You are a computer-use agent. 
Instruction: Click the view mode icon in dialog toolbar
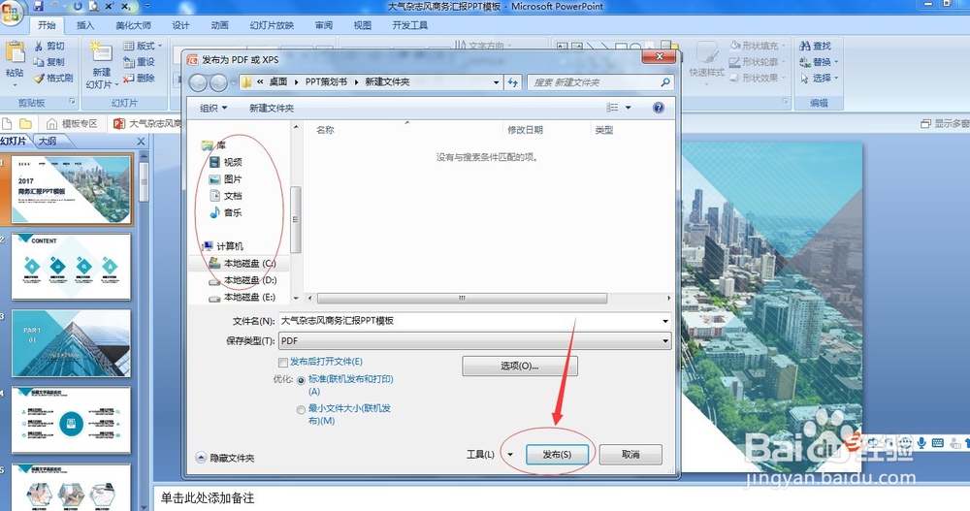tap(612, 108)
